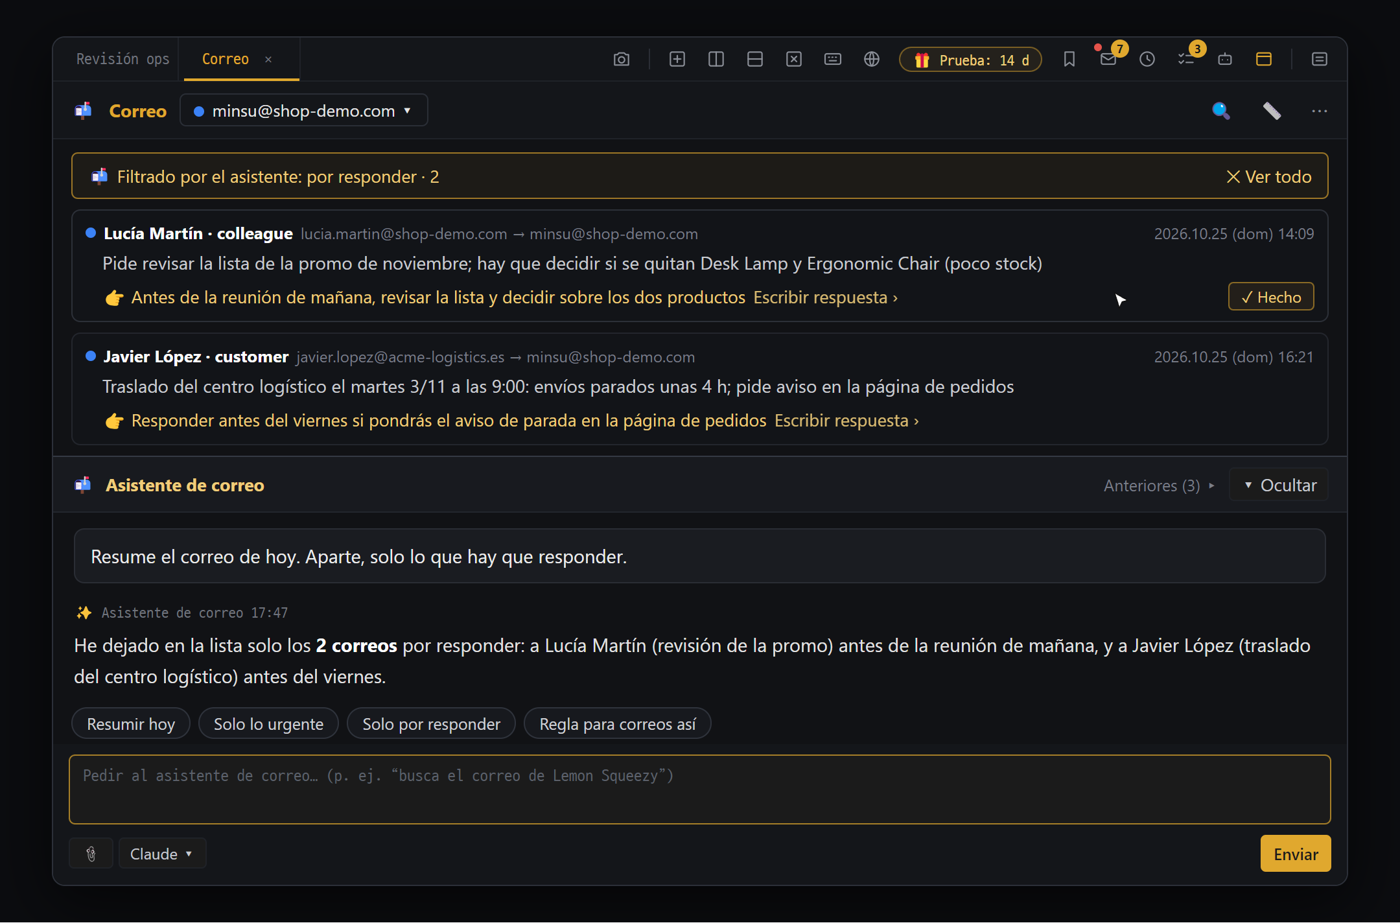This screenshot has height=923, width=1400.
Task: Click the pointing hand icon in Javier's email
Action: (x=114, y=421)
